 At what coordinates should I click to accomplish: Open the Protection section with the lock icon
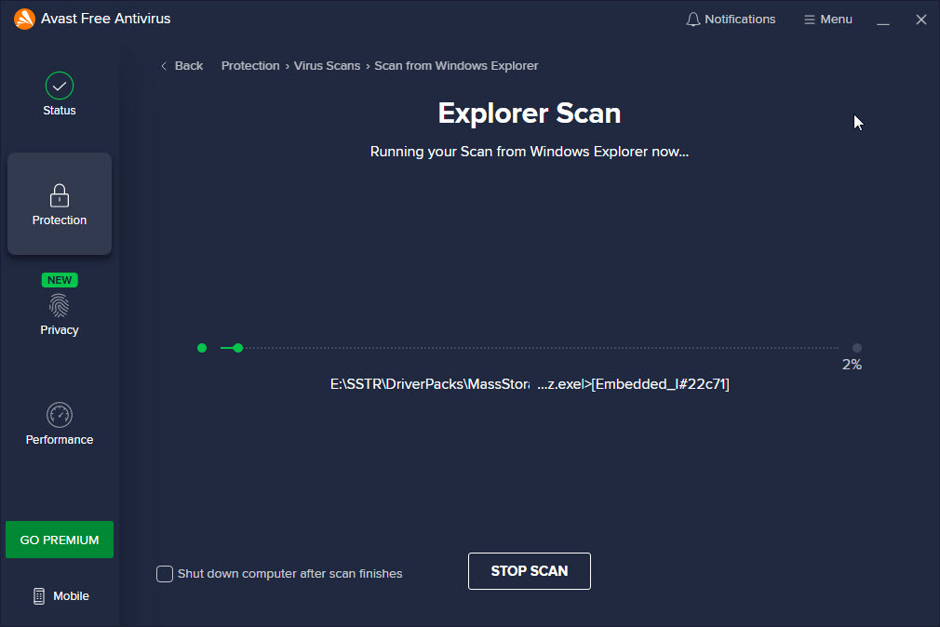coord(59,196)
